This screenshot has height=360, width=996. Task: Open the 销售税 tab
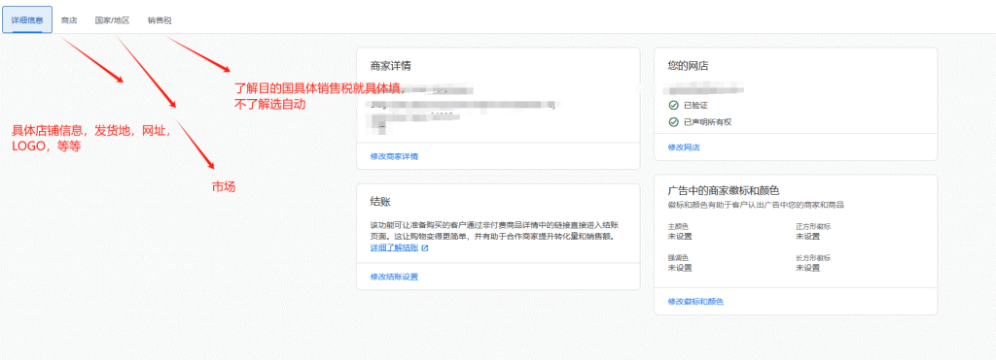click(160, 20)
